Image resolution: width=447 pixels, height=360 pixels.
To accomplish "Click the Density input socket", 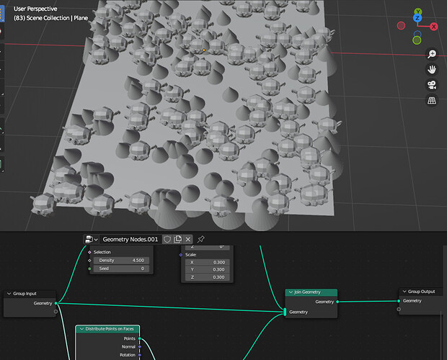I will [x=89, y=261].
